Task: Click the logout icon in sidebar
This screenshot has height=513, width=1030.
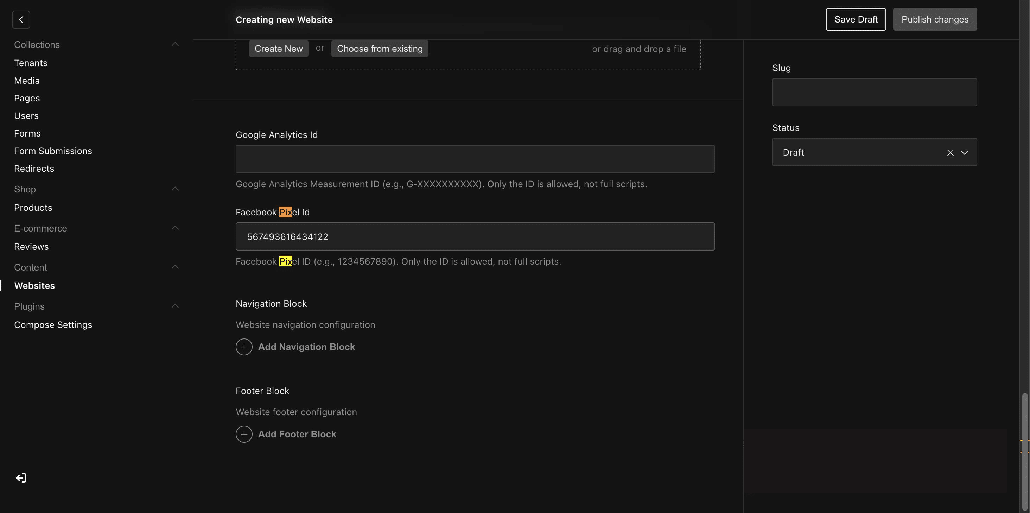Action: click(x=21, y=478)
